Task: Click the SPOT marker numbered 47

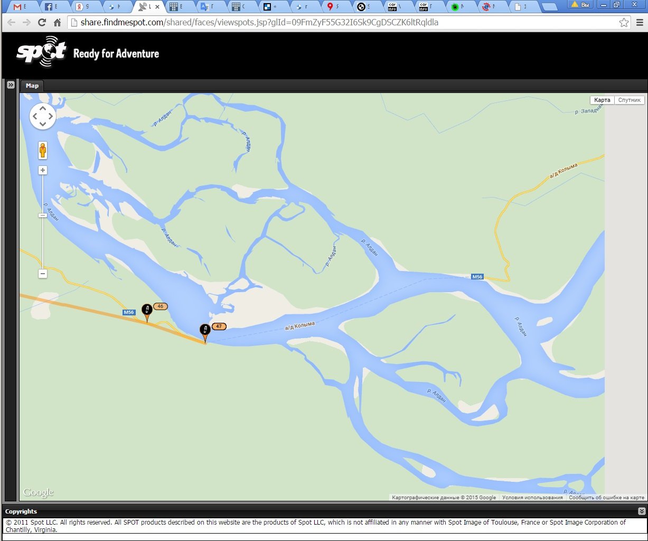Action: point(205,331)
